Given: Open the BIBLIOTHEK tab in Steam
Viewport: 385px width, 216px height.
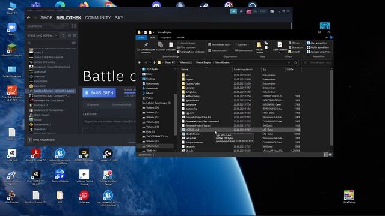Looking at the screenshot, I should [x=69, y=17].
